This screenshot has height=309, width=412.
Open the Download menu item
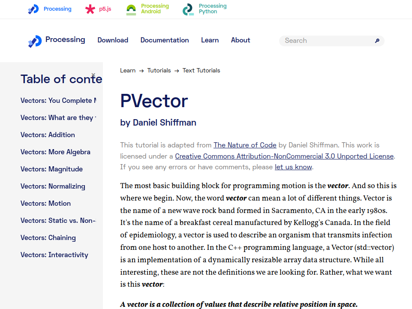(113, 40)
